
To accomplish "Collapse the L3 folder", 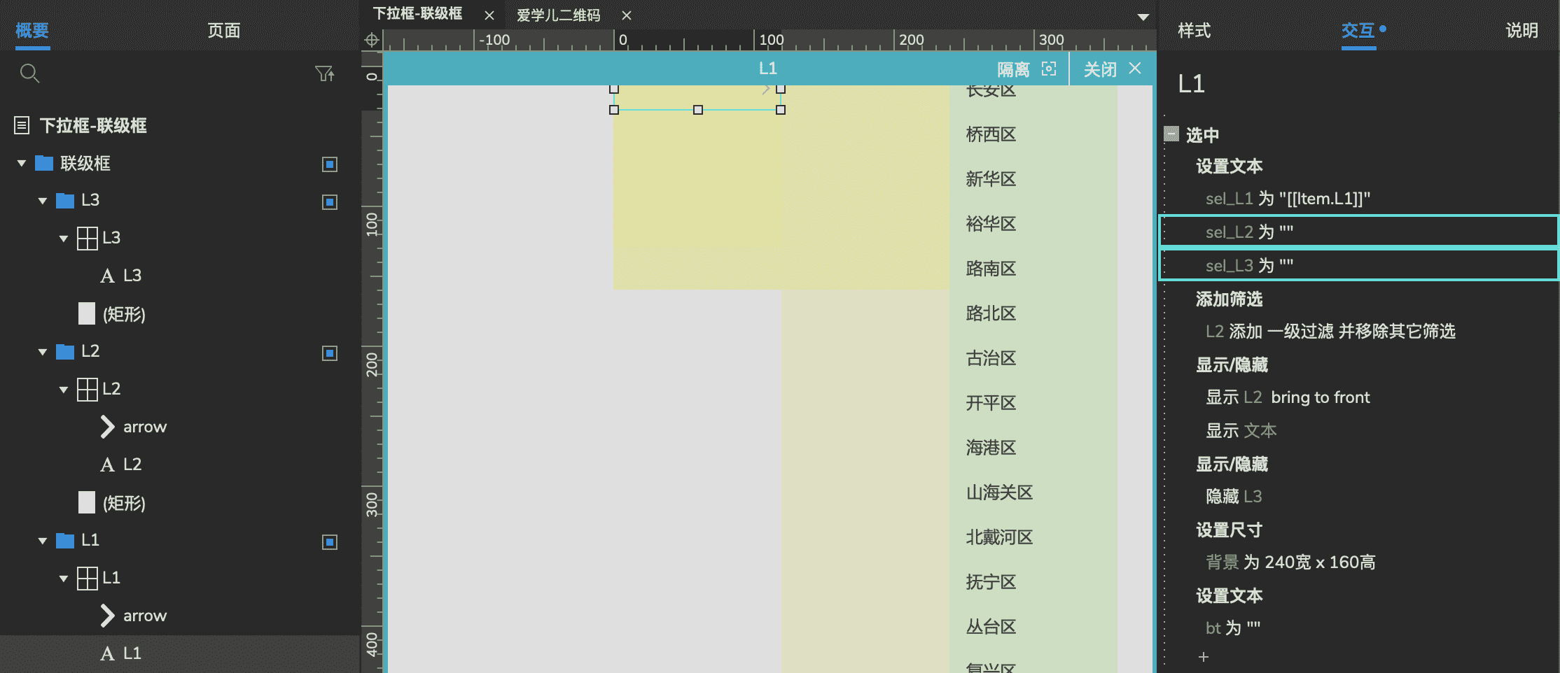I will [x=43, y=201].
